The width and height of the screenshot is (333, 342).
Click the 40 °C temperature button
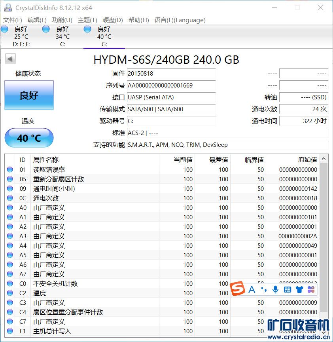[x=29, y=138]
